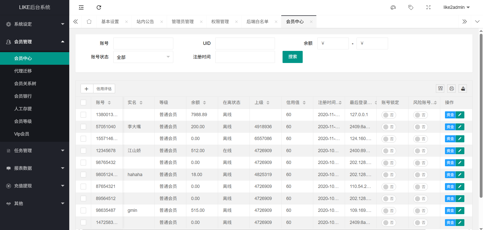Close the 后端白名单 tab
Viewport: 483px width, 230px height.
point(276,22)
